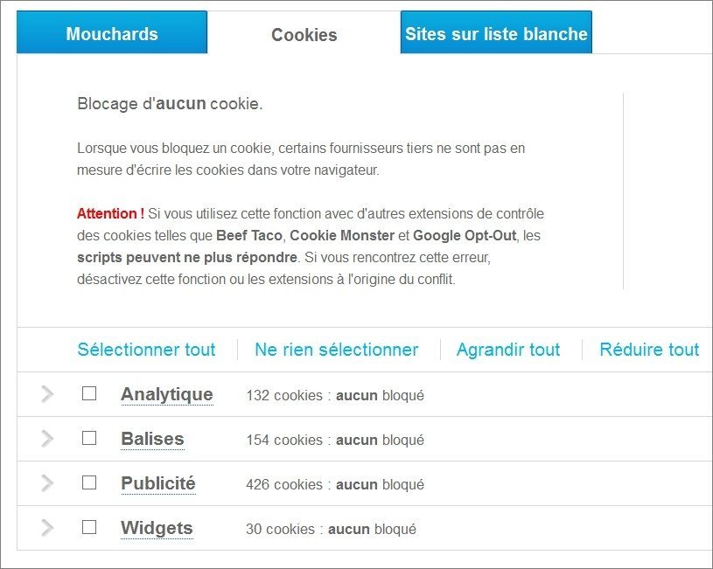The height and width of the screenshot is (569, 713).
Task: Click the 426 cookies count text
Action: click(x=284, y=484)
